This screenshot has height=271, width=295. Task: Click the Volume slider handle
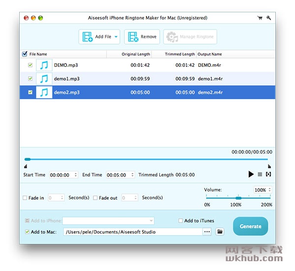238,198
